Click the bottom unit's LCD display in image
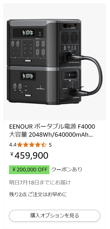Screen dimensions: 110x229 tap(28, 76)
